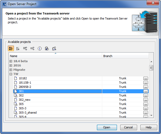Open branch selector for 302_new
Screen dimensions: 161x134
(x=146, y=100)
